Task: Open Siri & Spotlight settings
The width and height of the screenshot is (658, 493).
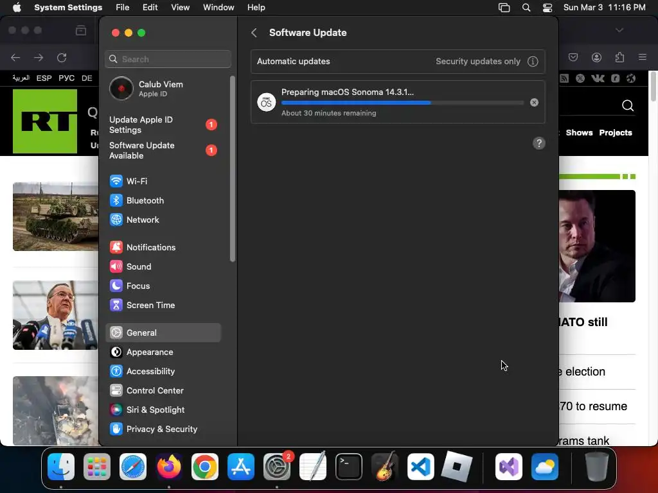Action: [x=163, y=410]
